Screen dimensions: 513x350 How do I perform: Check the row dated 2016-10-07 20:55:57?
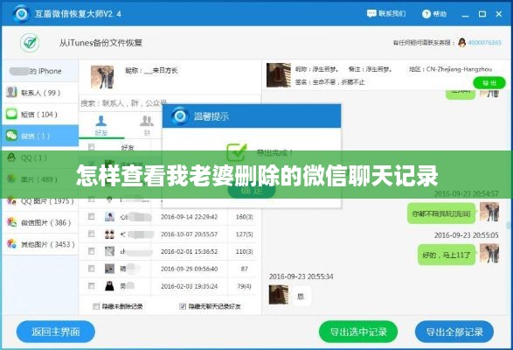[x=91, y=234]
